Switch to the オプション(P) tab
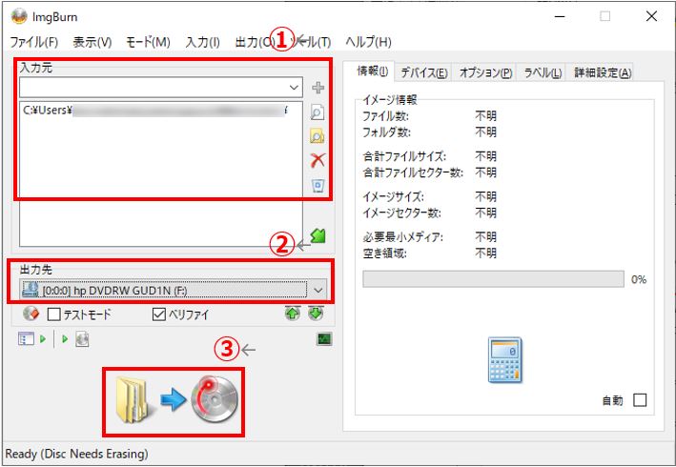Viewport: 676px width, 467px height. coord(485,72)
